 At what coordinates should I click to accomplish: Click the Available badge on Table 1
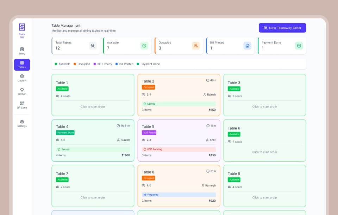(x=62, y=89)
